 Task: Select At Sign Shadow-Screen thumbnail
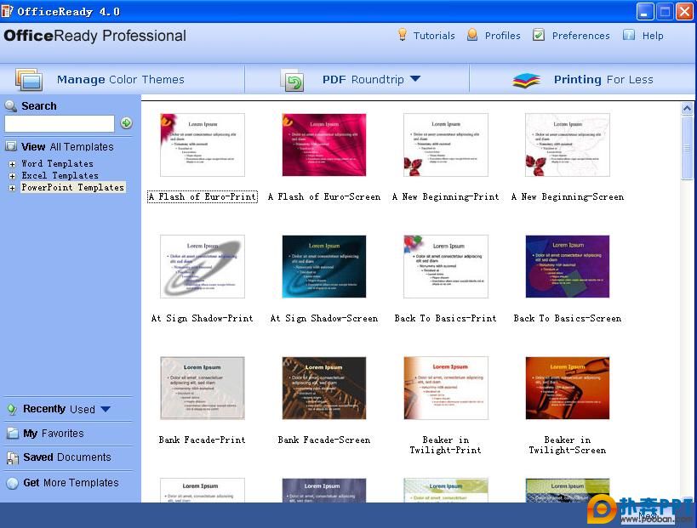324,266
